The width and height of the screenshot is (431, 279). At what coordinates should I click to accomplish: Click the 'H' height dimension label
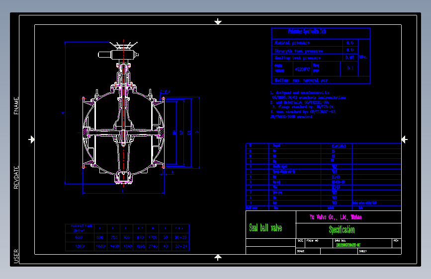pyautogui.click(x=63, y=113)
